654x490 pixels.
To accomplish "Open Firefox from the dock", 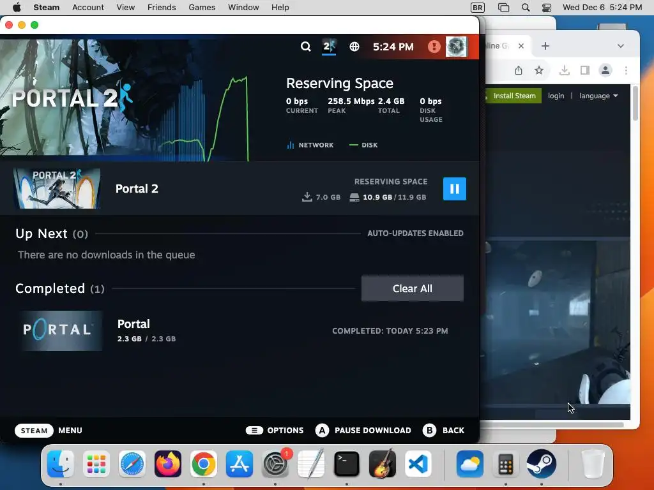I will click(x=168, y=464).
